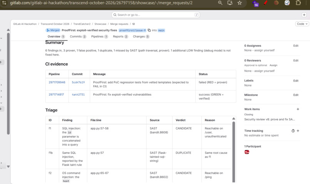Open the time tracking report clock icon
The height and width of the screenshot is (184, 310).
tap(293, 131)
